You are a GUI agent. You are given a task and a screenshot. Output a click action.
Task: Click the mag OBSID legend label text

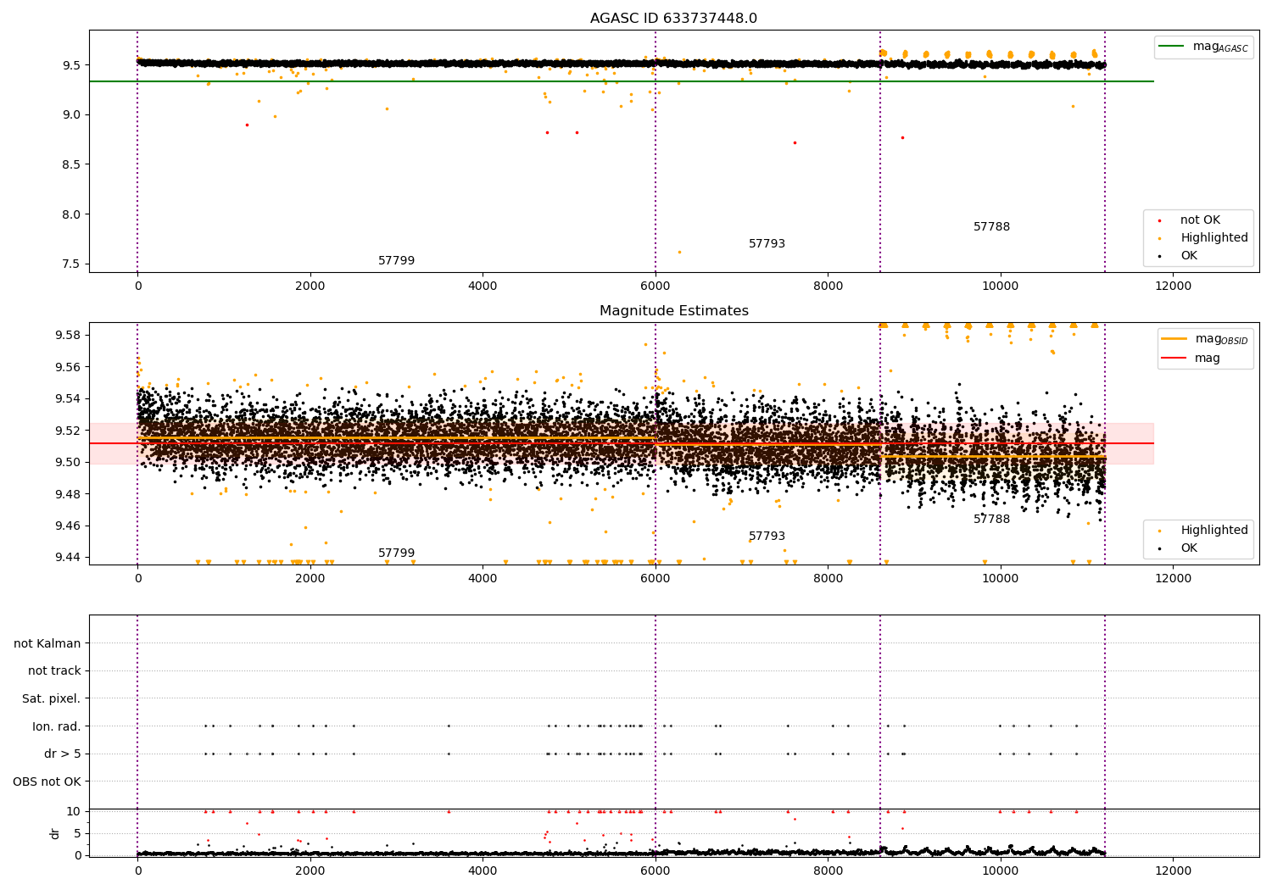[x=1222, y=340]
